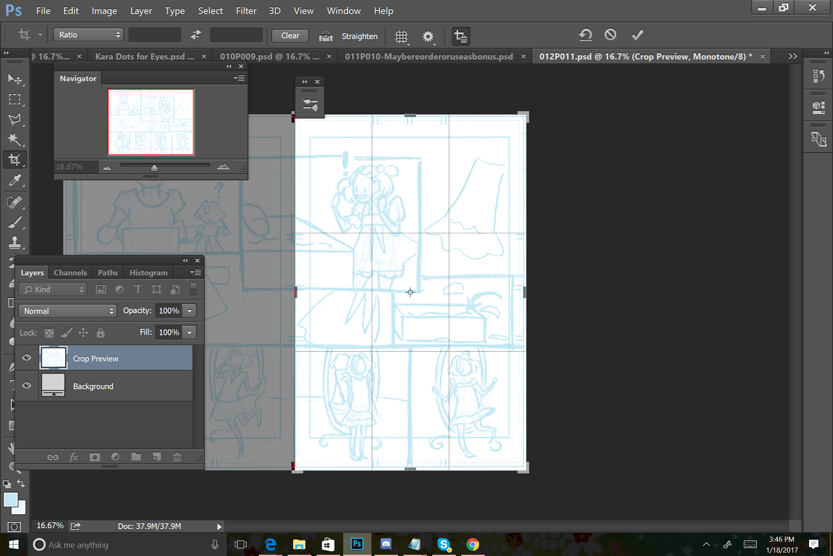The height and width of the screenshot is (556, 833).
Task: Open the Image menu
Action: [x=104, y=11]
